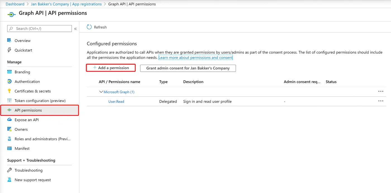Screen dimensions: 391x193
Task: Sort by API / Permissions name column
Action: point(120,82)
